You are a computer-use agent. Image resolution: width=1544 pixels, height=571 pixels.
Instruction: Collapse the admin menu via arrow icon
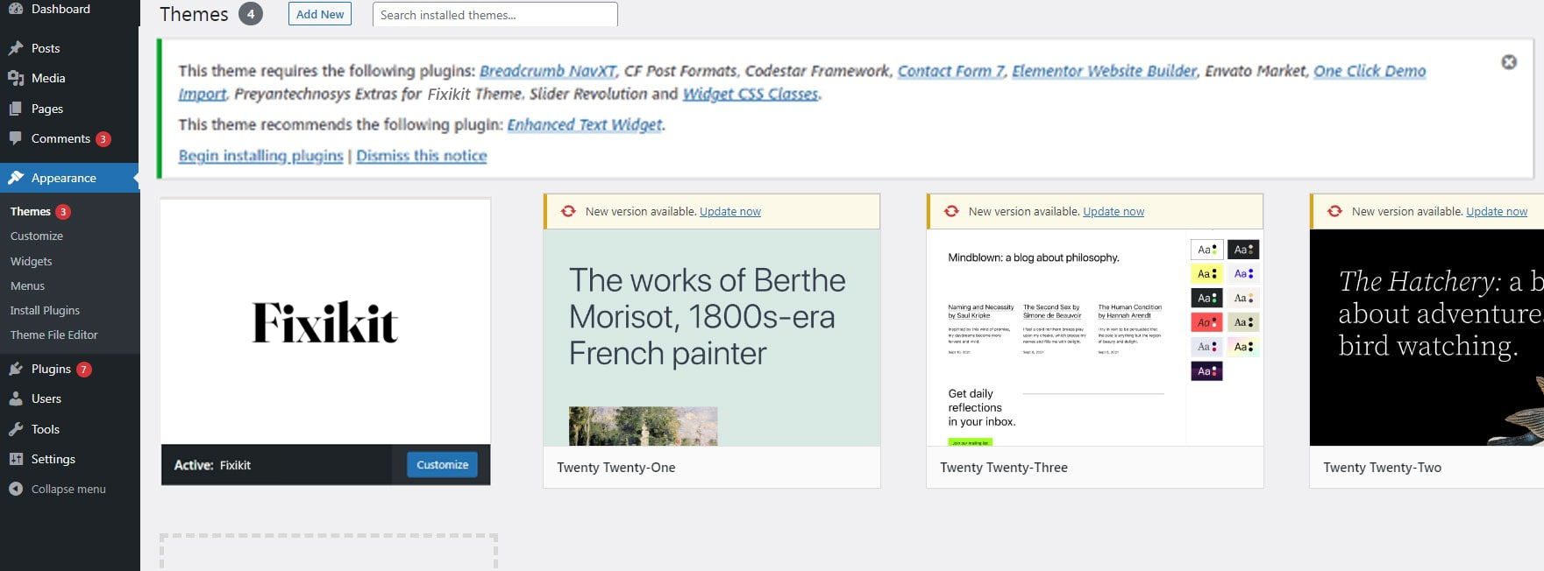(16, 489)
